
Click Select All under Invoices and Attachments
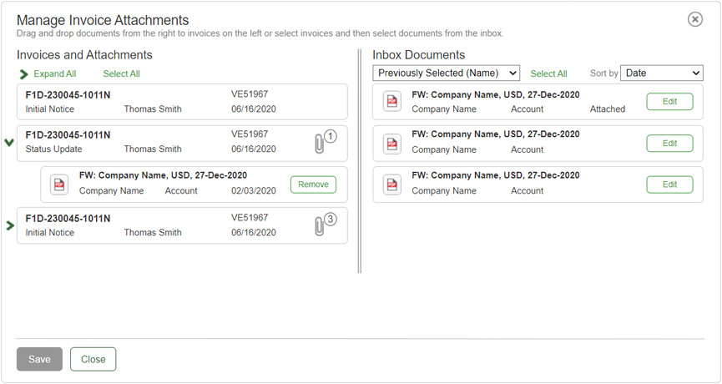pos(121,74)
